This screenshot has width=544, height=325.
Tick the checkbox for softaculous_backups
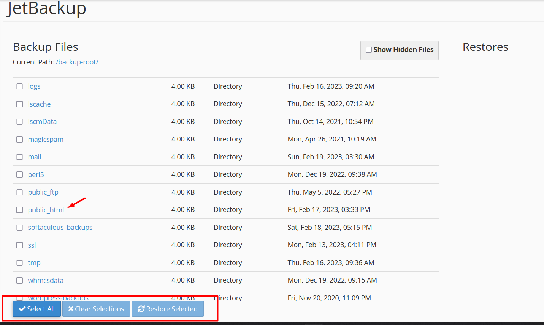pos(19,227)
